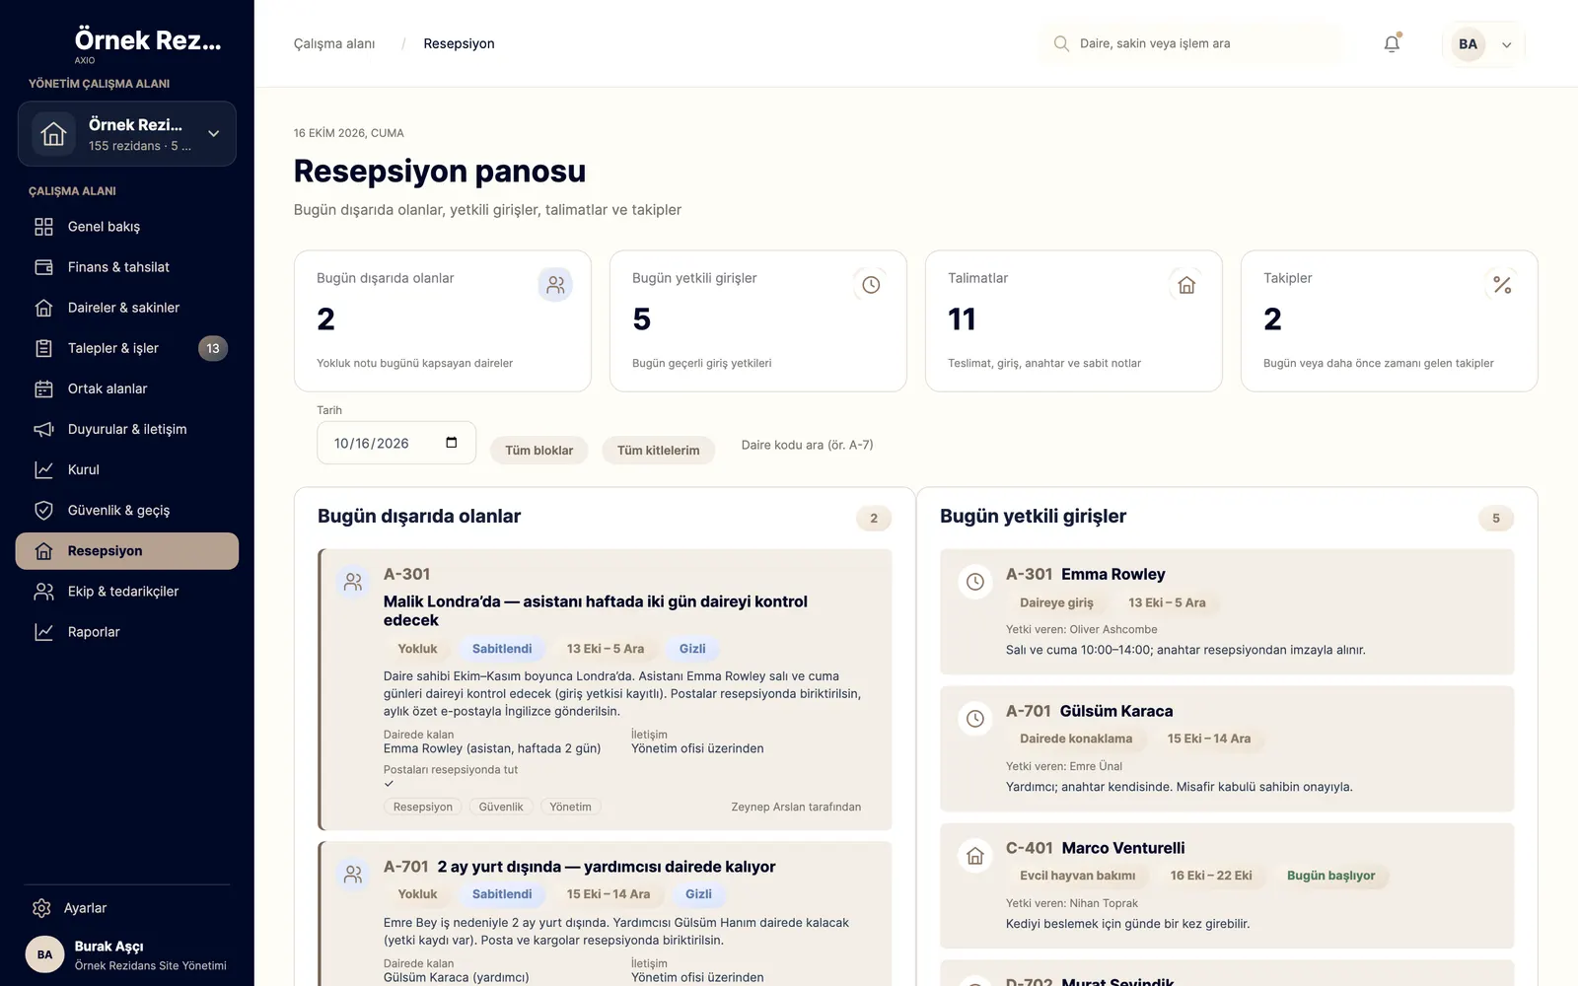Click the shield icon for Güvenlik & geçiş
The image size is (1578, 986).
coord(43,510)
